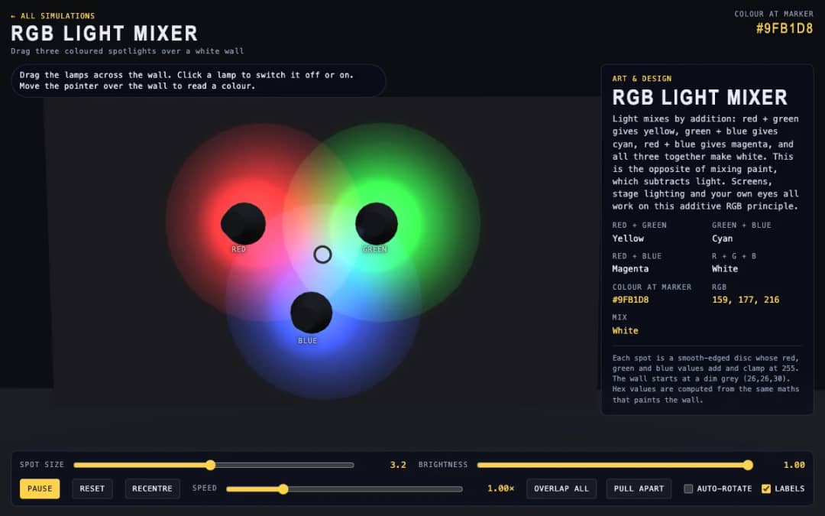Click the spot size value 3.2
Screen dimensions: 825x516
398,465
